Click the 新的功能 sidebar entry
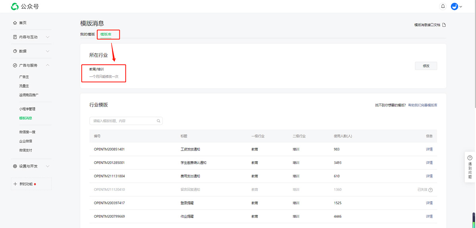 (26, 184)
